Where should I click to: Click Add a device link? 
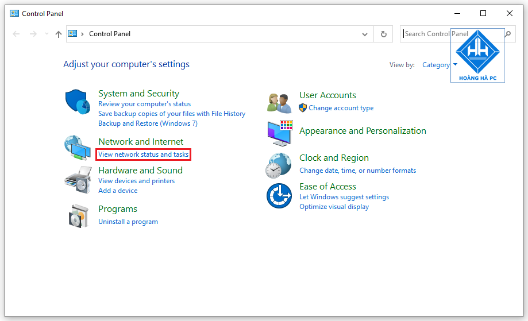click(x=118, y=191)
